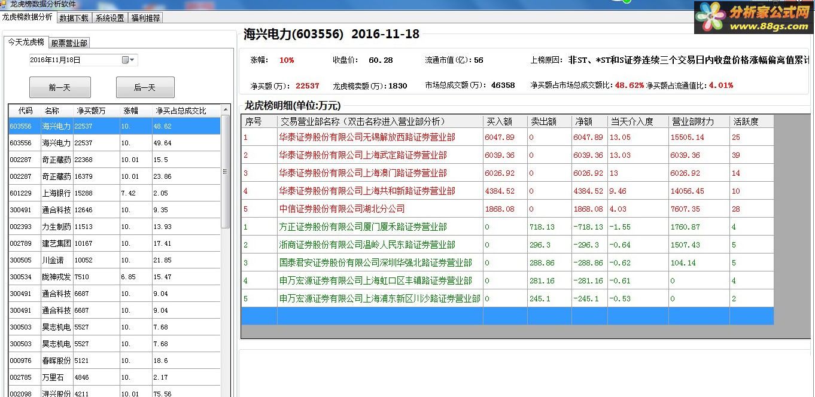Viewport: 815px width, 397px height.
Task: Open the 系统设置 tab
Action: click(x=110, y=18)
